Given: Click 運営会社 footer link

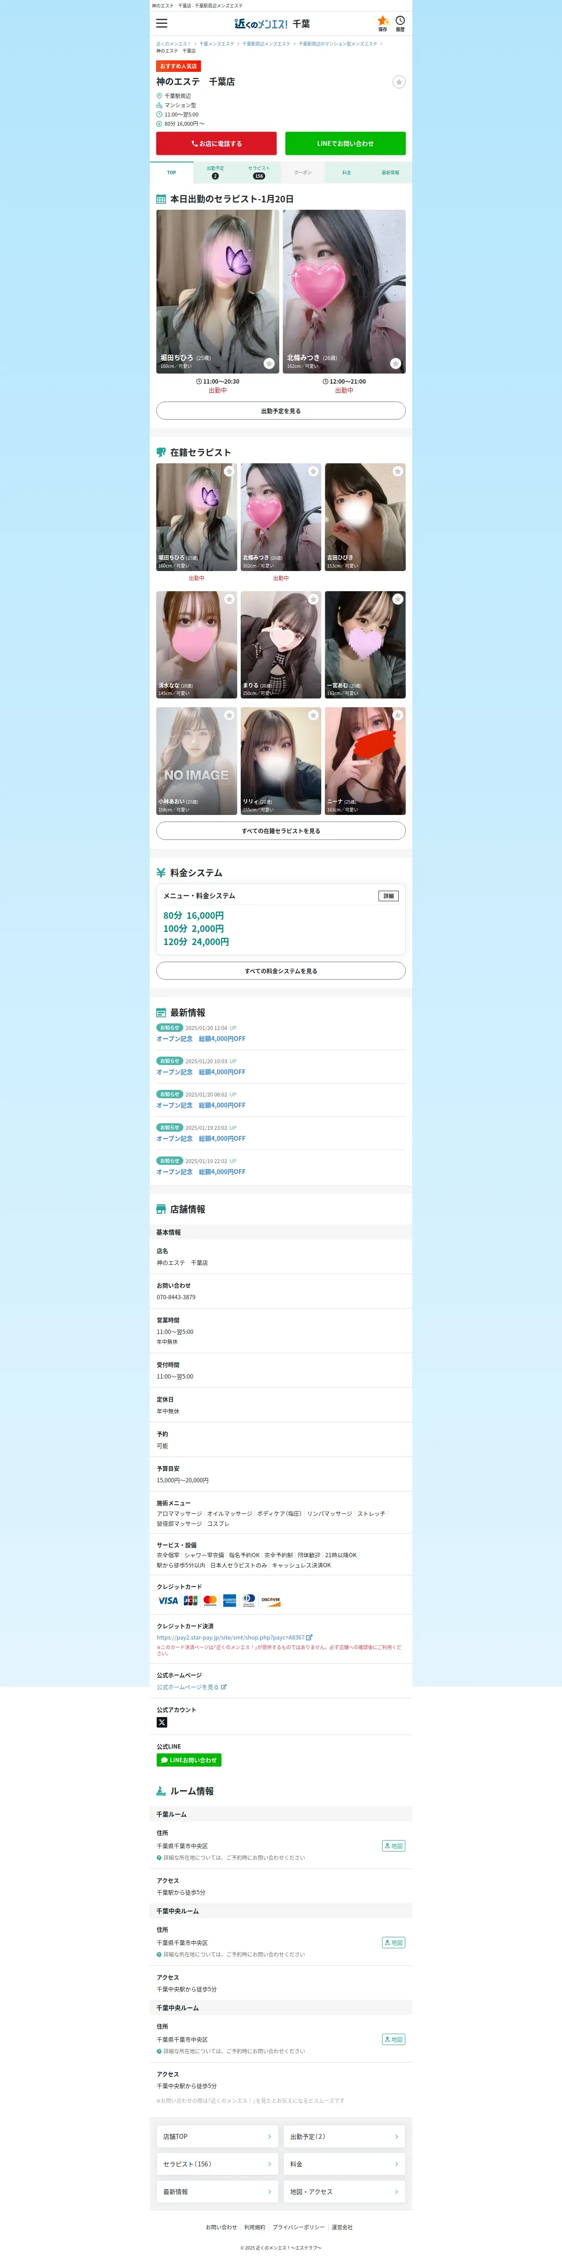Looking at the screenshot, I should click(342, 2227).
